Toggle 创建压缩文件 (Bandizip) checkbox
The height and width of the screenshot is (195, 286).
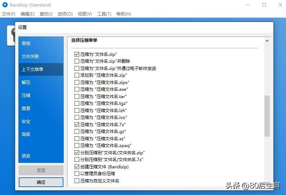click(77, 167)
